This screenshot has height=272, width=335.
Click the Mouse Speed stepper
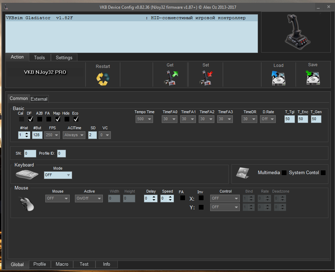170,199
